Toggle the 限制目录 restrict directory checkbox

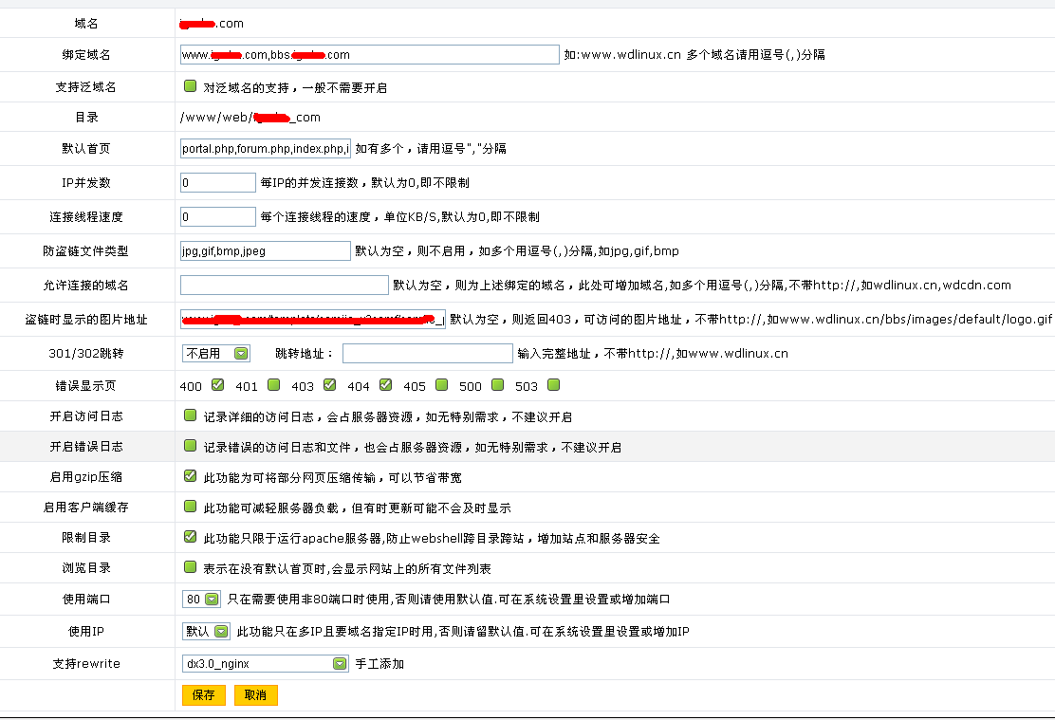[x=190, y=537]
